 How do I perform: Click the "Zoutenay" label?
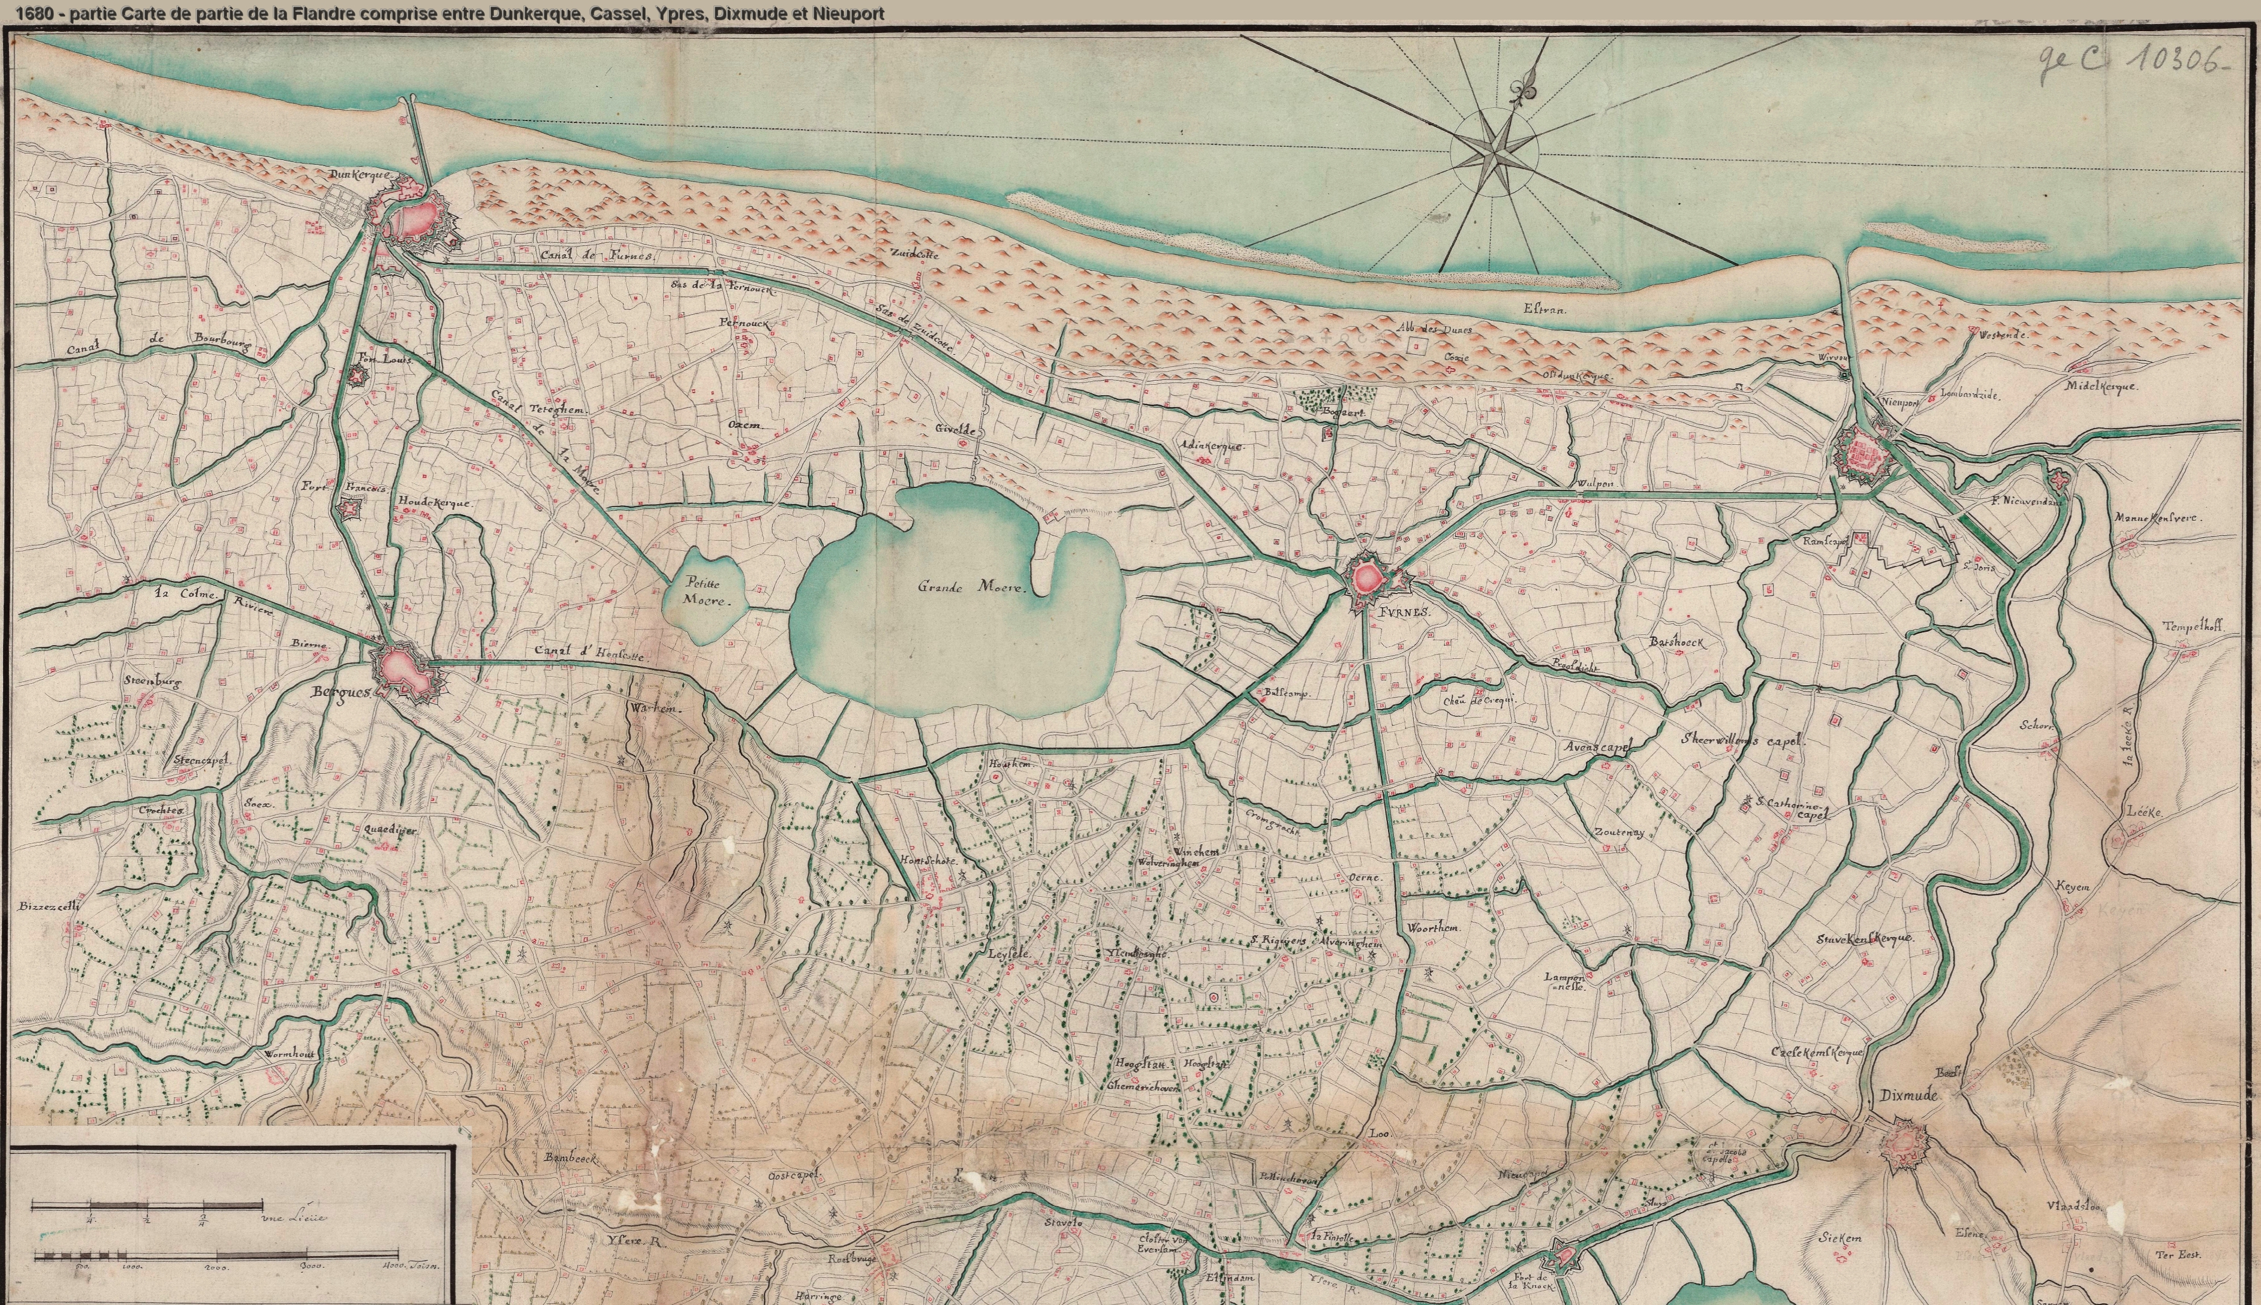pyautogui.click(x=1619, y=832)
